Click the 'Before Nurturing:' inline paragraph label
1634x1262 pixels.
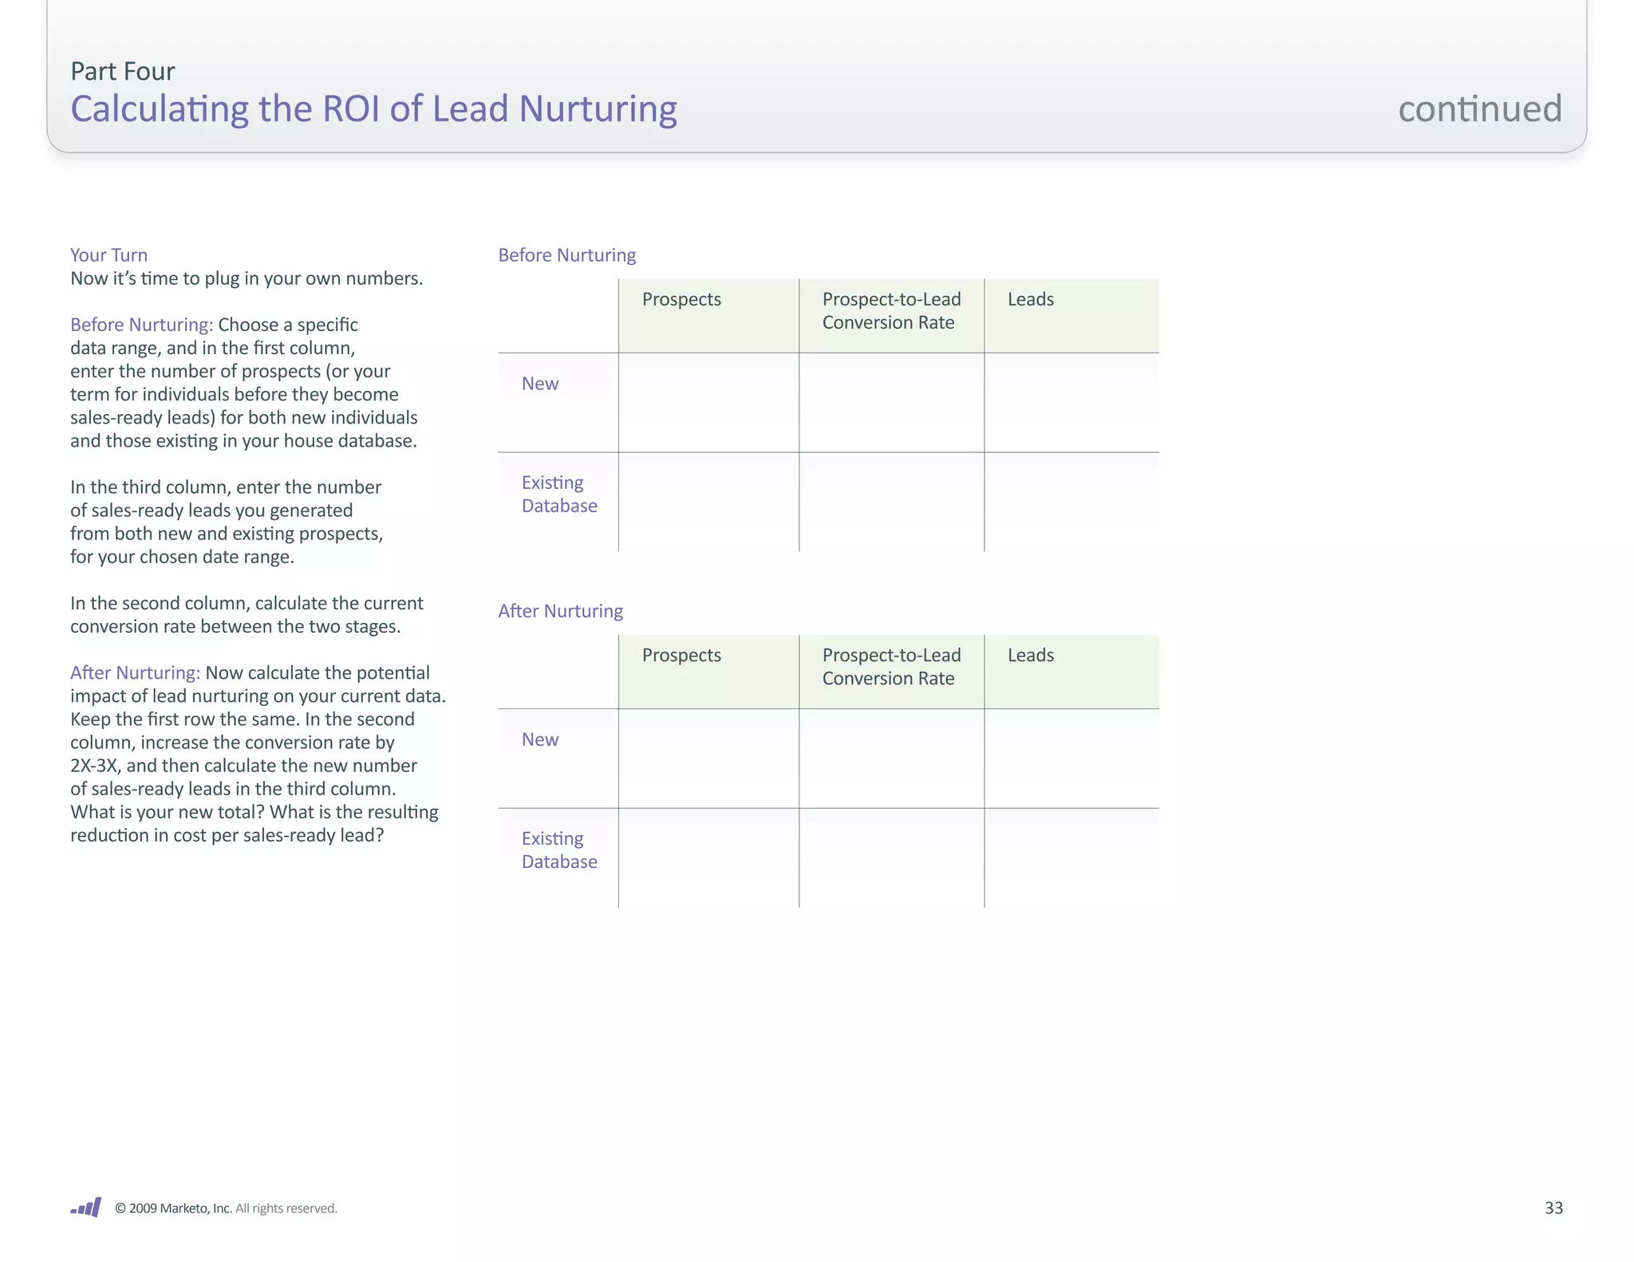(x=142, y=325)
